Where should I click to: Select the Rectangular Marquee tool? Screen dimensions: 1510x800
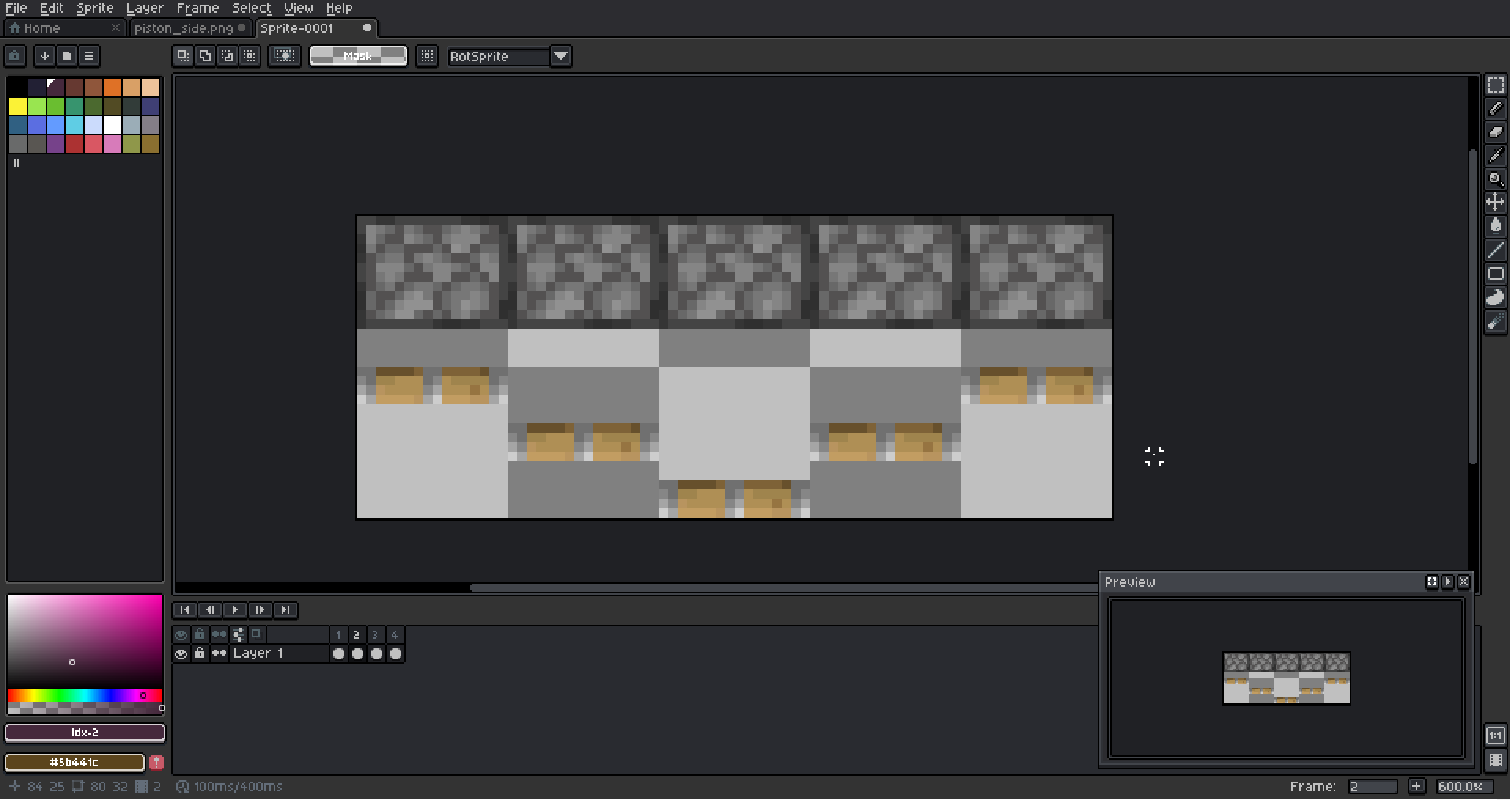[1495, 85]
